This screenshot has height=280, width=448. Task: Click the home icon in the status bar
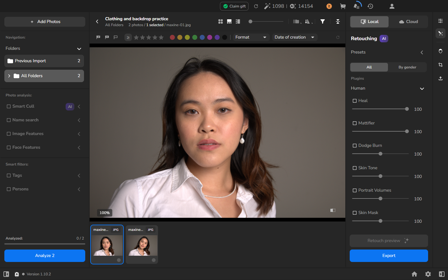click(414, 274)
